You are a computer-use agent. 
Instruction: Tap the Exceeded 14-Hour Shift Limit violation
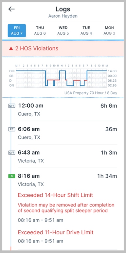[x=56, y=195]
